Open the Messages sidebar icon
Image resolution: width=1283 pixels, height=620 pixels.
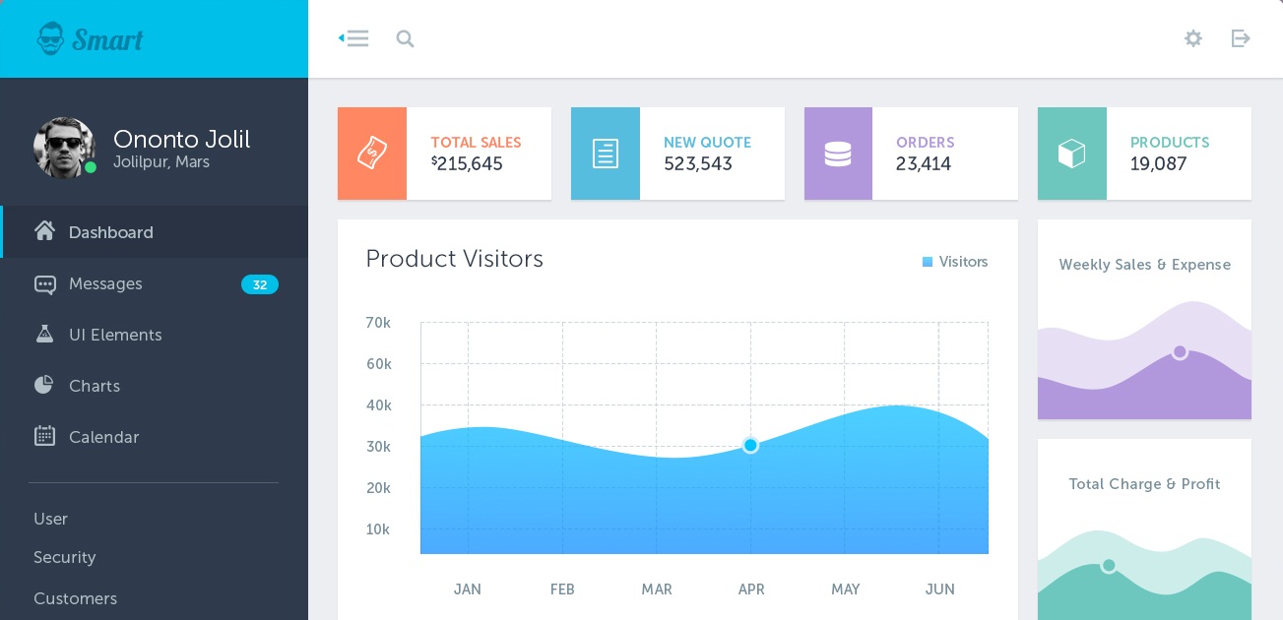pyautogui.click(x=45, y=284)
